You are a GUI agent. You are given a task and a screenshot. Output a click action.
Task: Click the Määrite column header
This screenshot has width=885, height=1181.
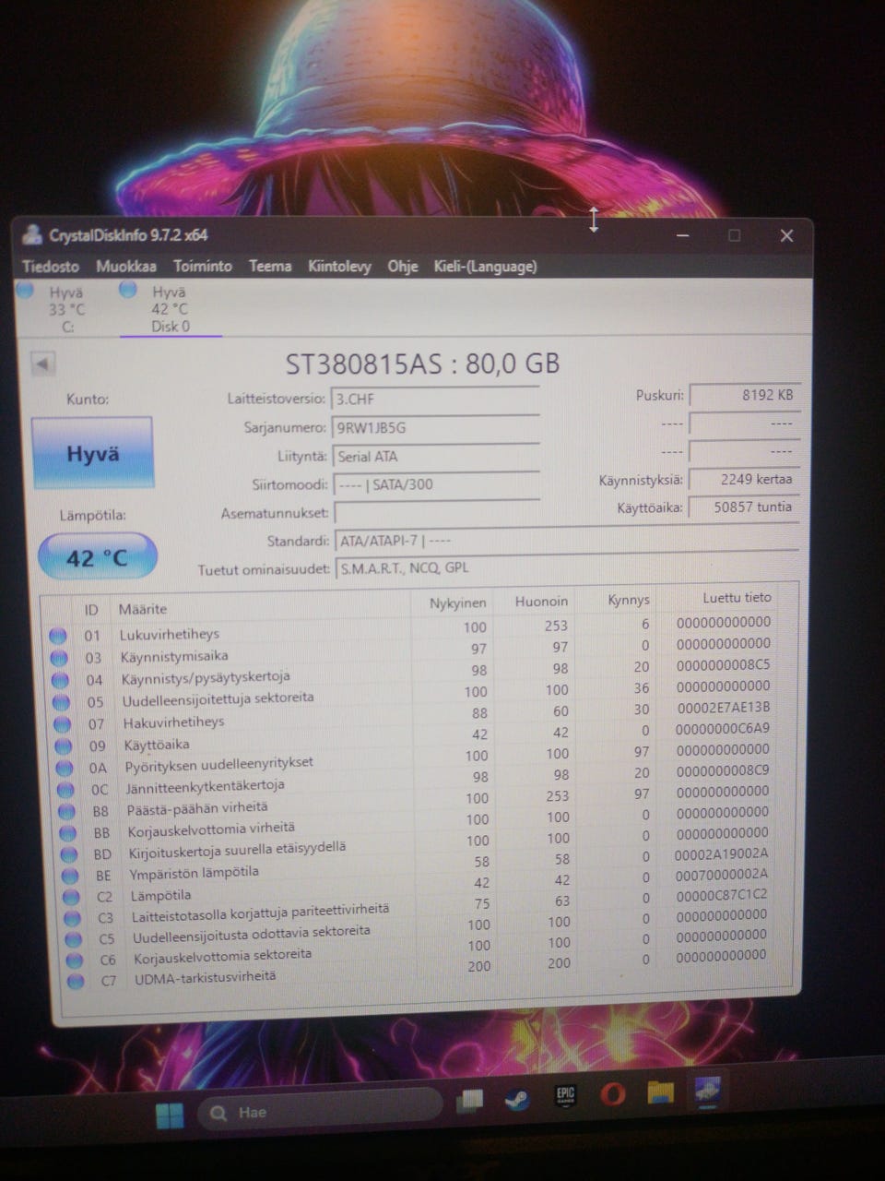click(143, 609)
